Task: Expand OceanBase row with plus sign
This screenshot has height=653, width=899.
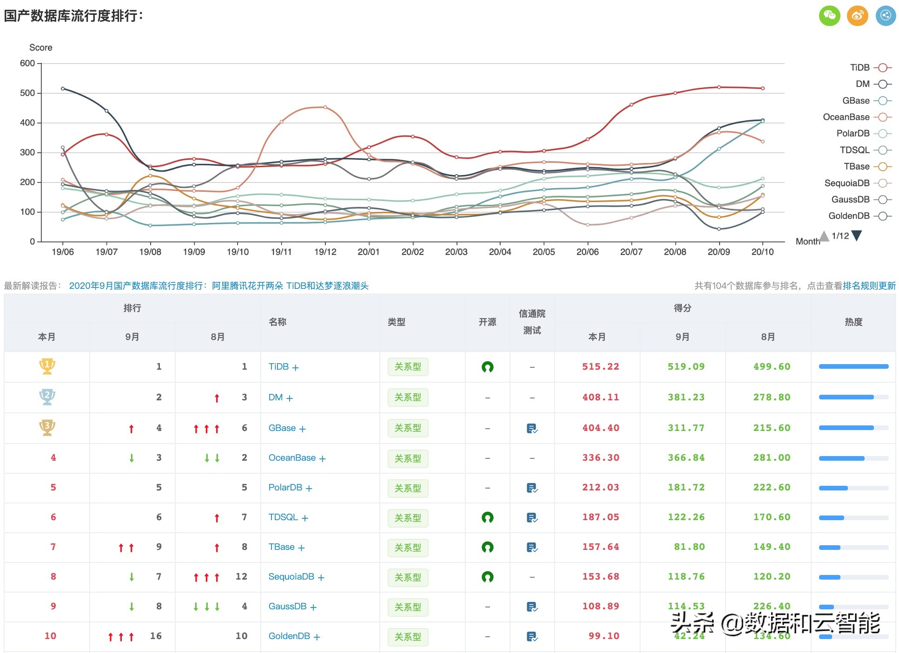Action: click(x=322, y=459)
